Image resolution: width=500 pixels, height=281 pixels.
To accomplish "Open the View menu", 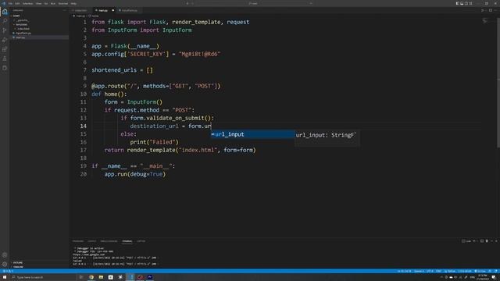I will (x=38, y=3).
